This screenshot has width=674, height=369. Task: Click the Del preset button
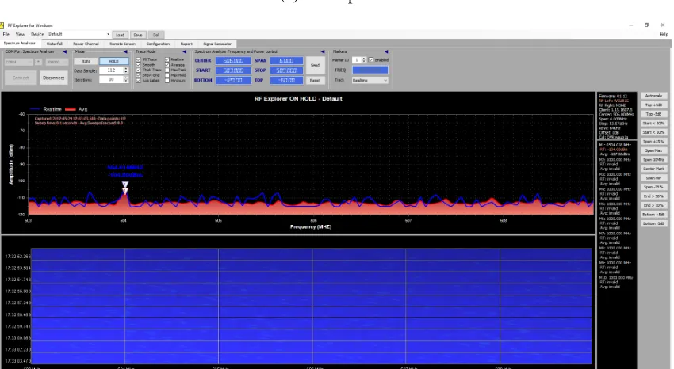tap(155, 35)
